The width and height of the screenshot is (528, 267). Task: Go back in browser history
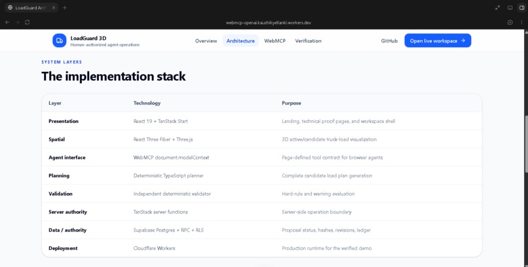click(7, 22)
